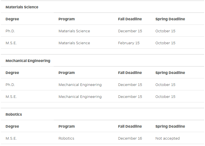Click February 15 fall deadline cell

point(129,43)
